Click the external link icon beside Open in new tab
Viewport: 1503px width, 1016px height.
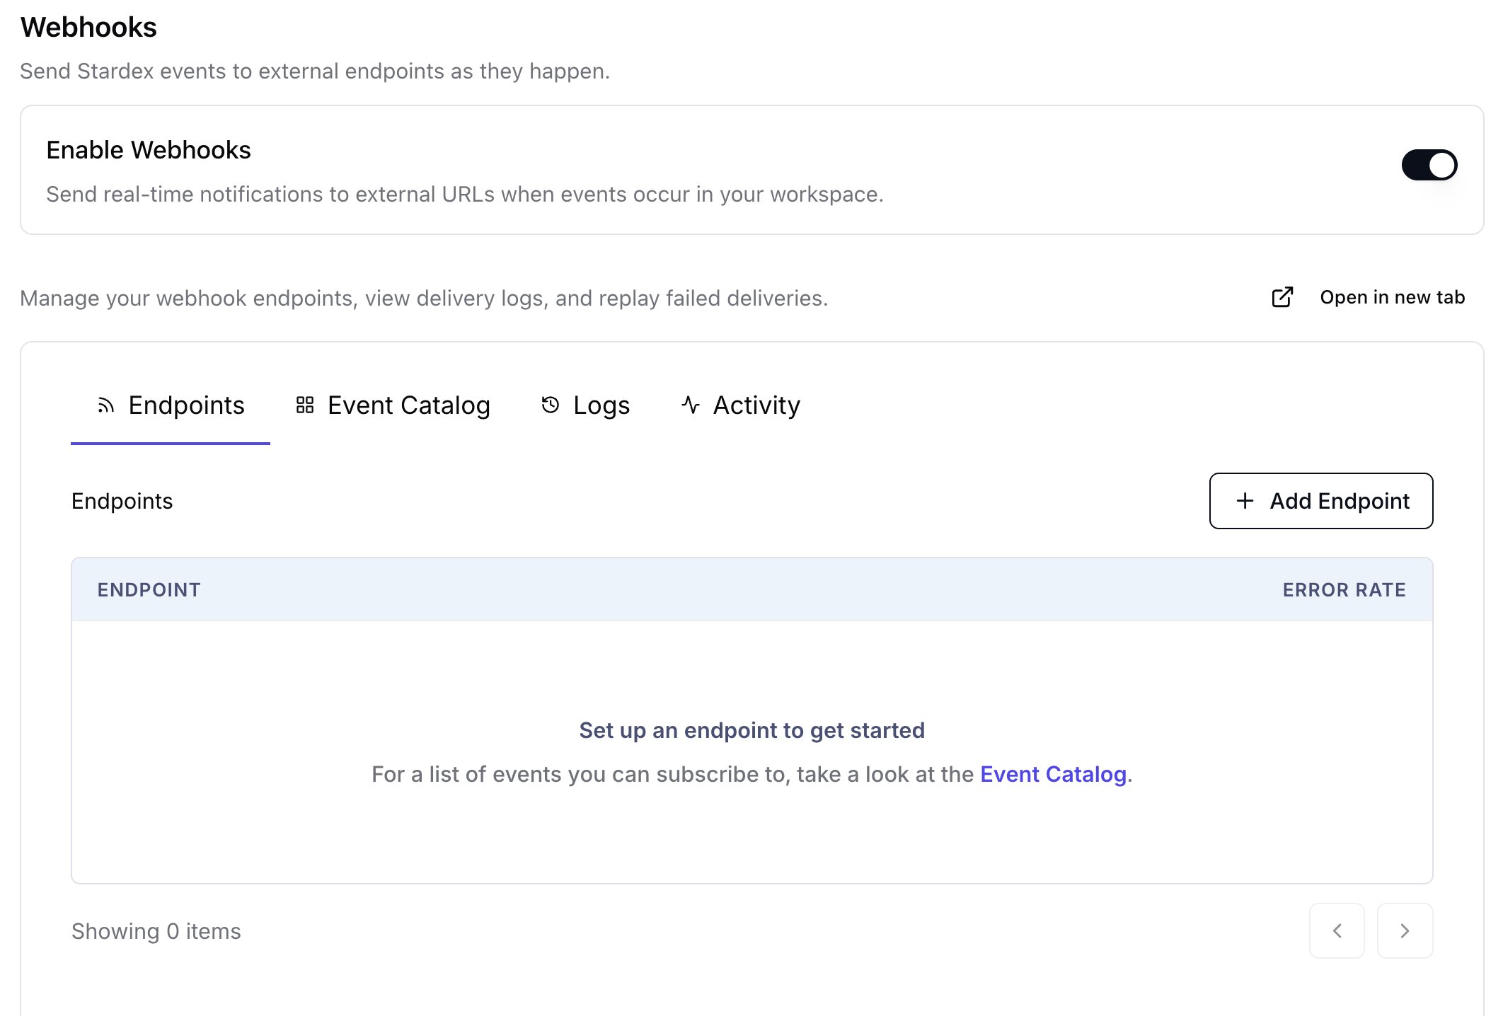[x=1282, y=297]
